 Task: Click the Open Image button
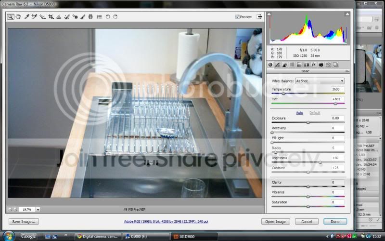275,222
